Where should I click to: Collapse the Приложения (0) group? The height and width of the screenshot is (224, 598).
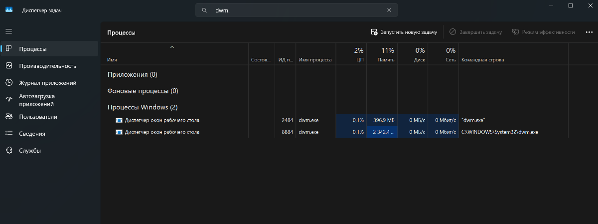pos(133,74)
